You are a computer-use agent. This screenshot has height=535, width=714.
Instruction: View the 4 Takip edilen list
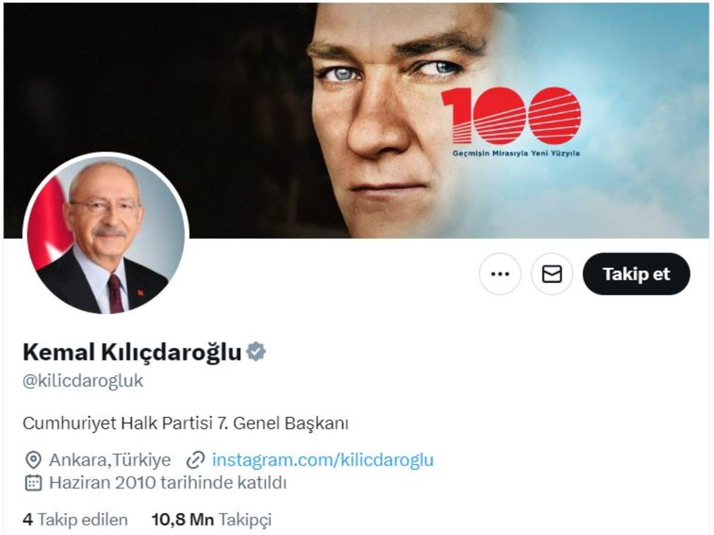click(76, 520)
